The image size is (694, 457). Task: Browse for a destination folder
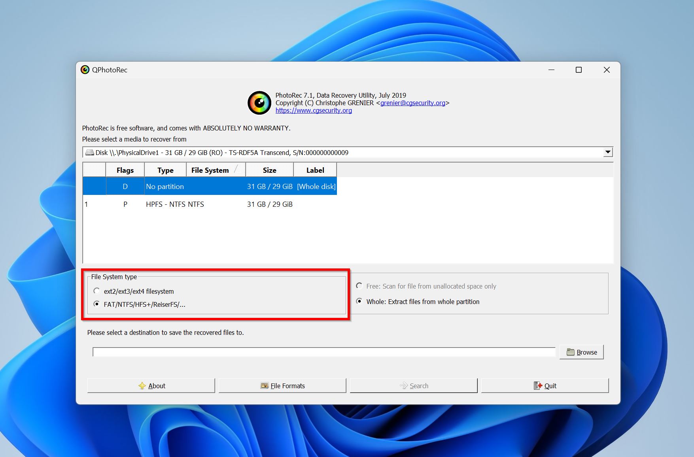click(581, 352)
